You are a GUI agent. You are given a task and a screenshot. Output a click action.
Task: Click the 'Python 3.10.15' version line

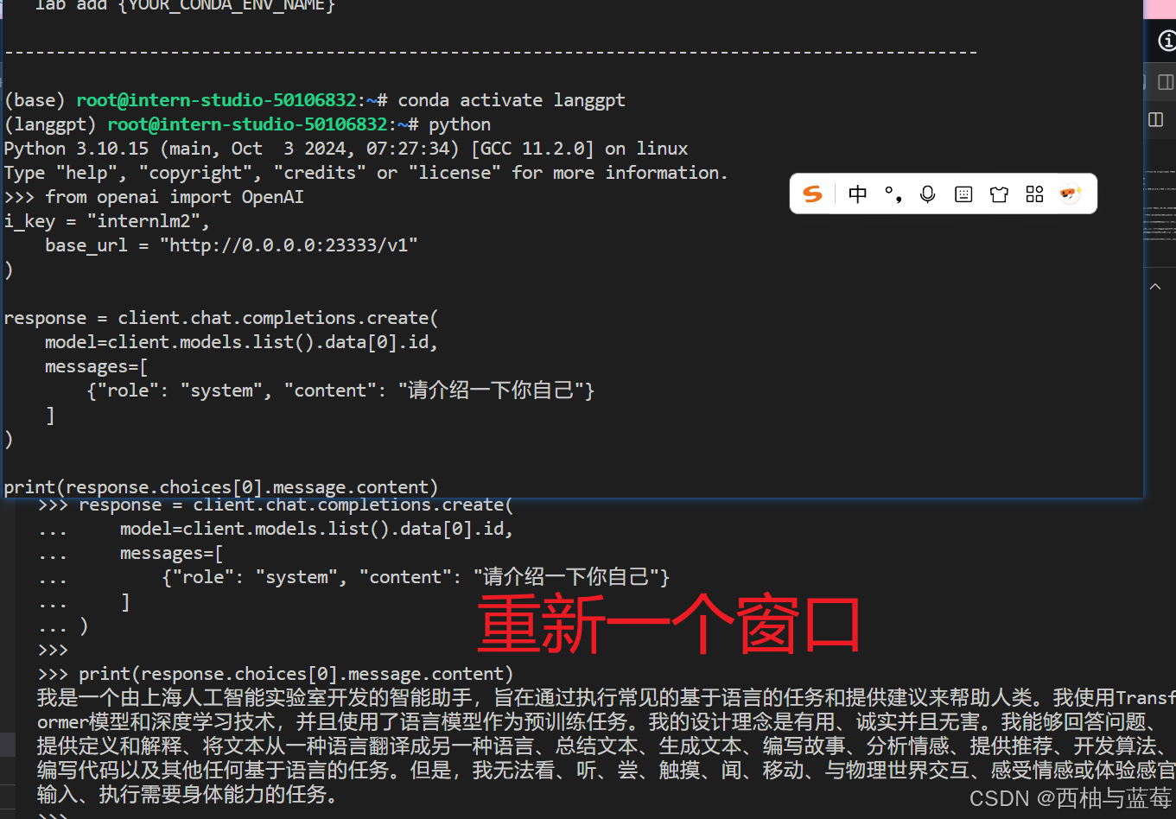point(346,149)
